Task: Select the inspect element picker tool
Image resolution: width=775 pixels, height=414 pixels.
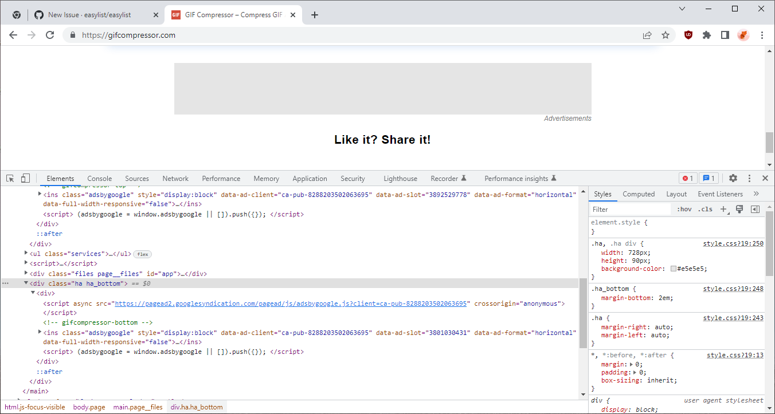Action: tap(10, 178)
